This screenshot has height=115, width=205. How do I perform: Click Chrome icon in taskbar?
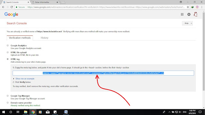tap(33, 112)
